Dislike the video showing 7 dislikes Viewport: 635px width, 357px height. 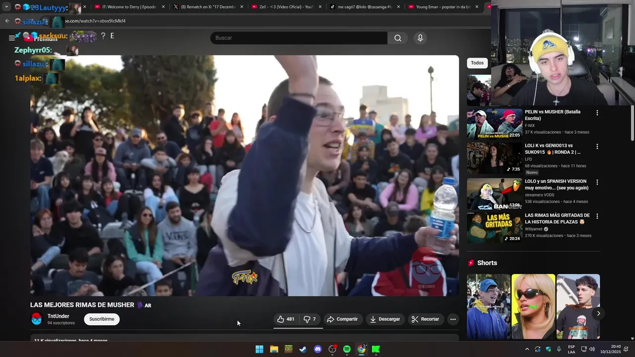click(x=311, y=319)
